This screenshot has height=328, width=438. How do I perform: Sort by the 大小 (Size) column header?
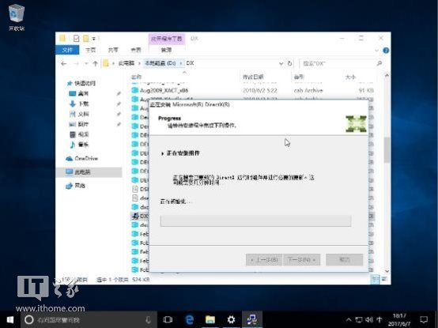pos(350,77)
